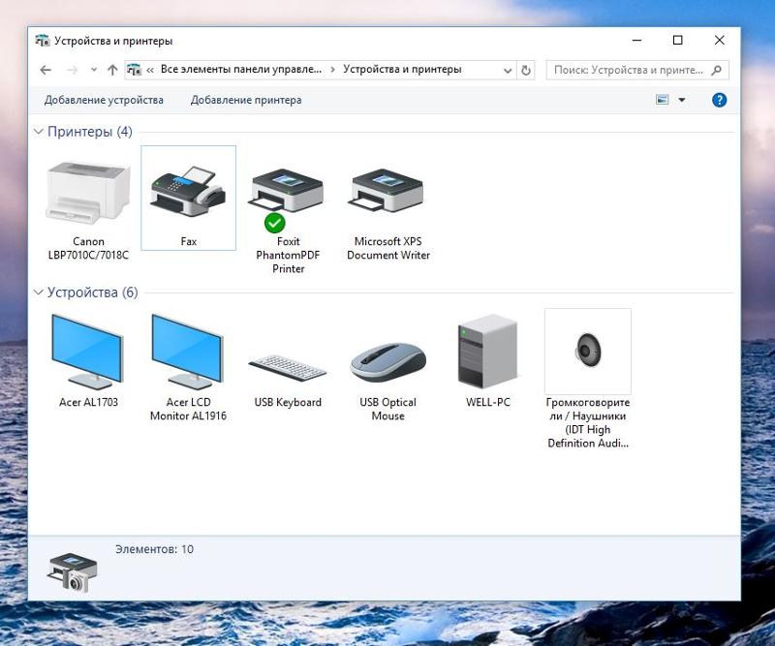Click the USB Optical Mouse label text
This screenshot has width=775, height=646.
388,409
